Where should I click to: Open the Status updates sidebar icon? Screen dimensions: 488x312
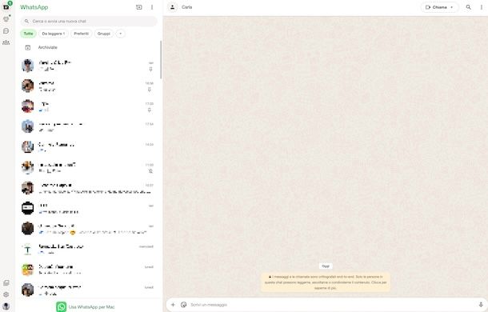click(6, 18)
